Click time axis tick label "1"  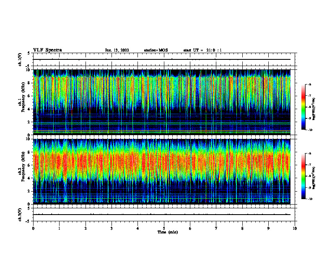pos(59,228)
